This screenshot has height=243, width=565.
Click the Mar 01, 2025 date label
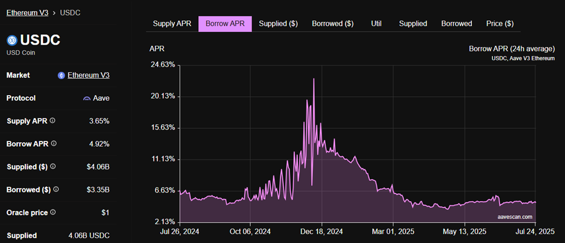coord(392,231)
